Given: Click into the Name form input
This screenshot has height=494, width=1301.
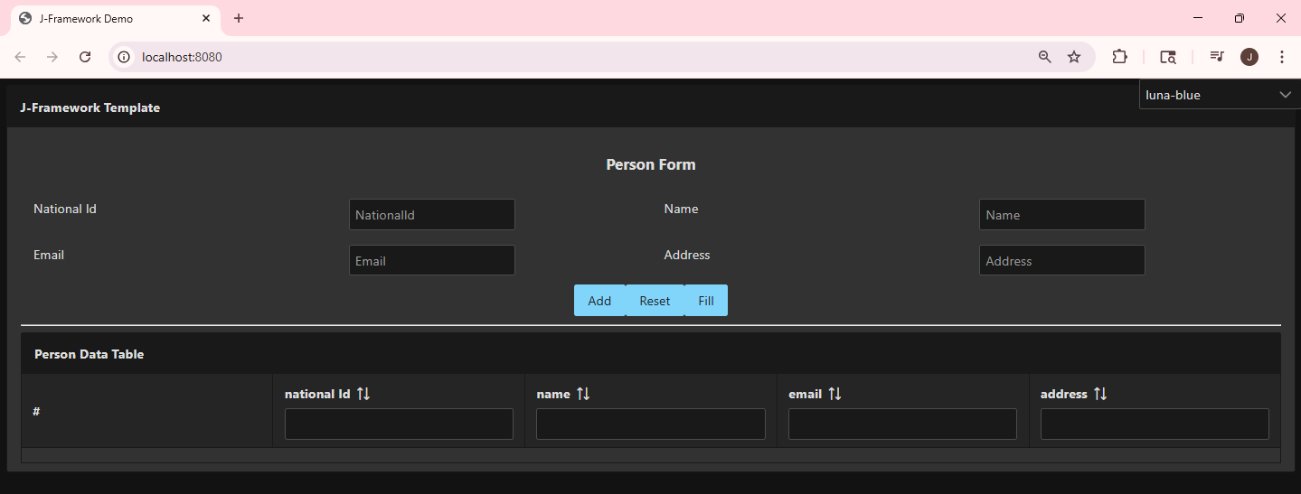Looking at the screenshot, I should (1061, 215).
